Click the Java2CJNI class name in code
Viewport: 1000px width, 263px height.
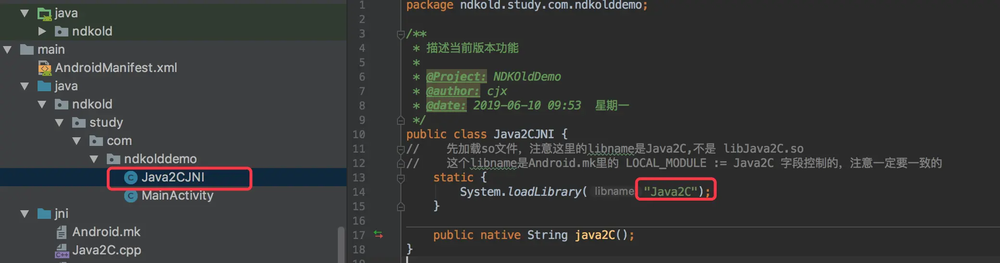pos(524,134)
